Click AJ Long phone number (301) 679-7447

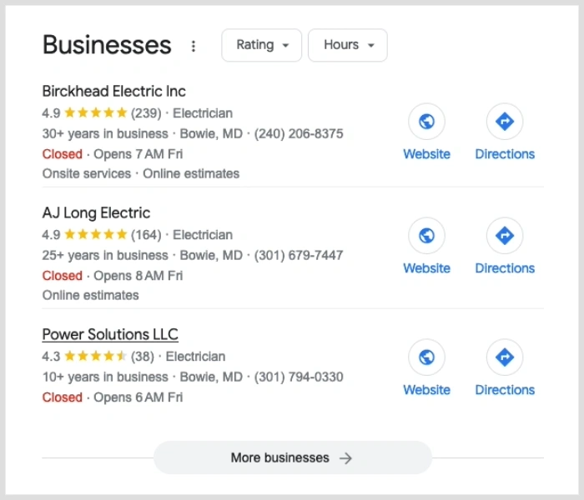[x=299, y=255]
